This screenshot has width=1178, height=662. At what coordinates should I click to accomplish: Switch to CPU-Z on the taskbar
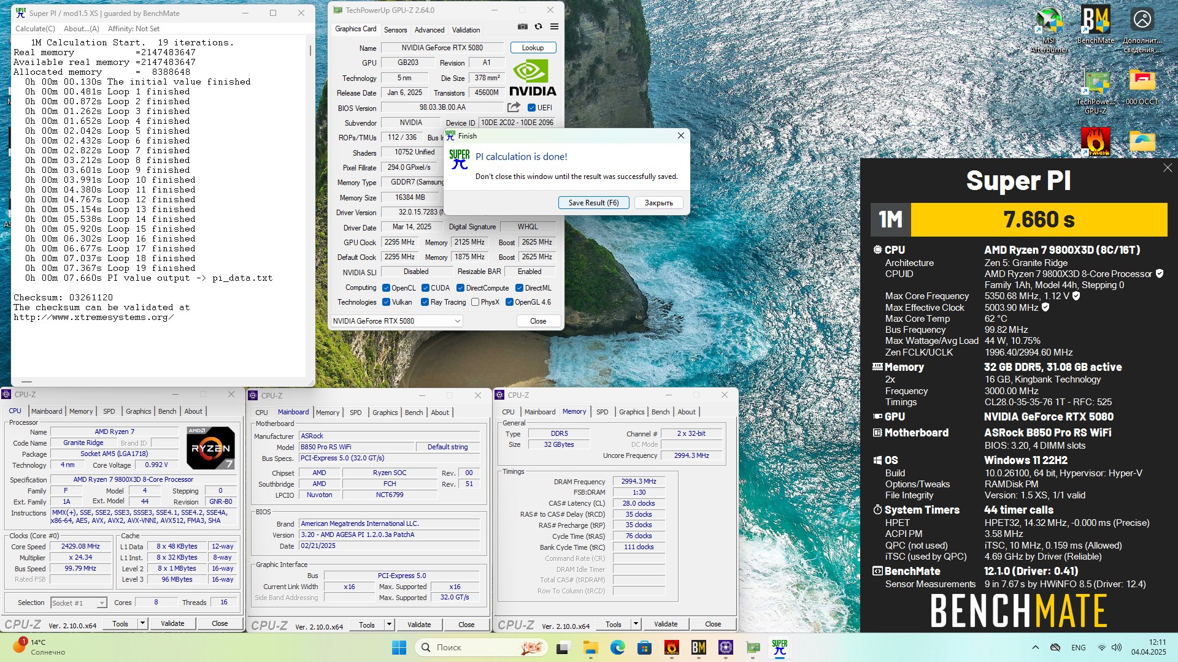pyautogui.click(x=726, y=647)
